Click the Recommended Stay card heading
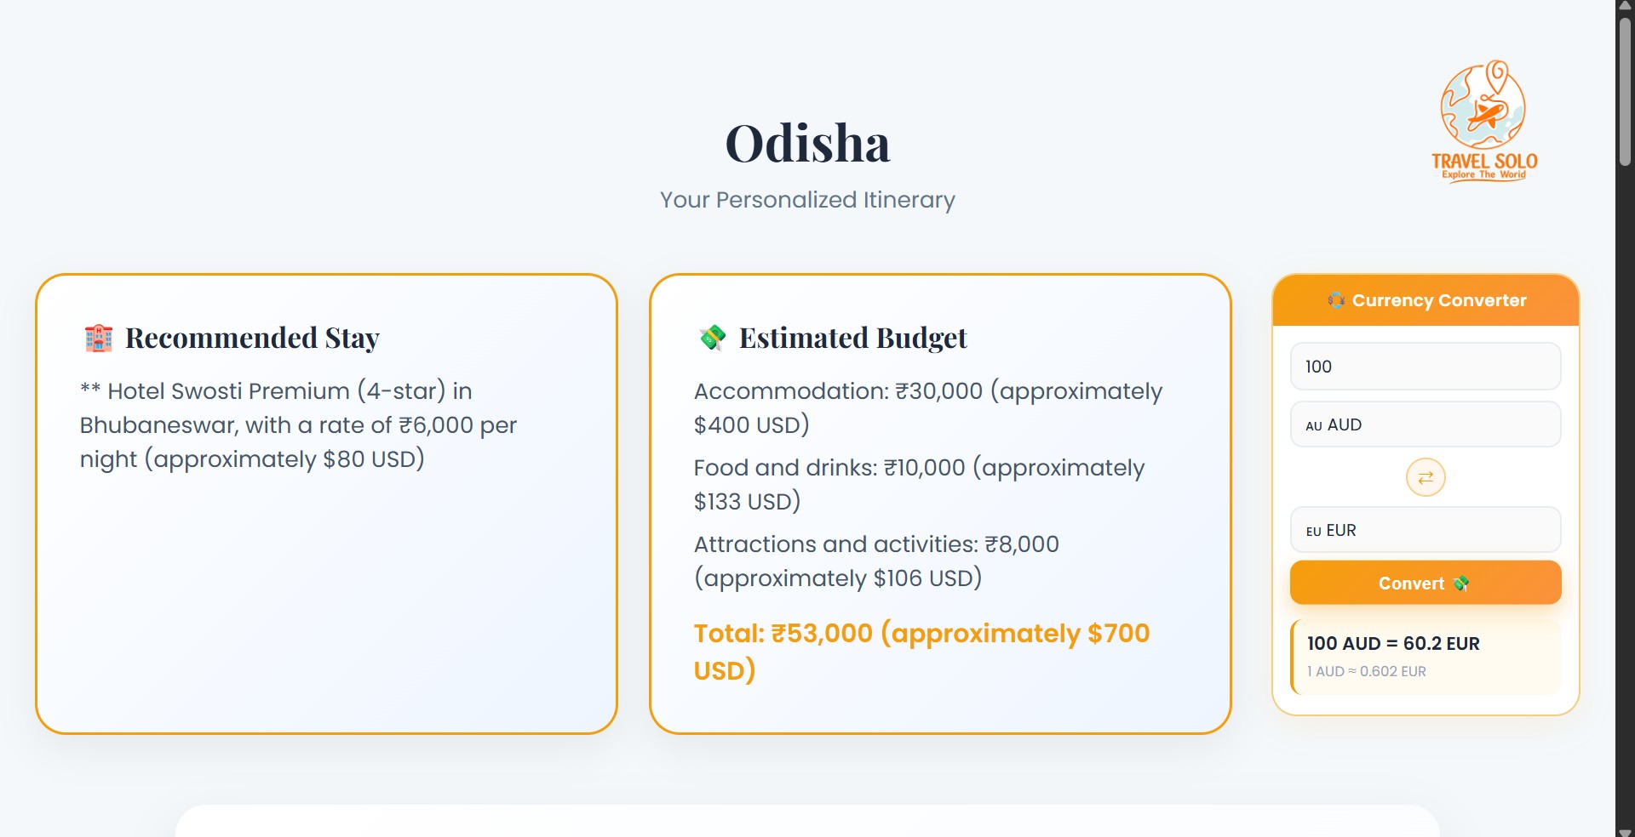1635x837 pixels. (x=252, y=338)
